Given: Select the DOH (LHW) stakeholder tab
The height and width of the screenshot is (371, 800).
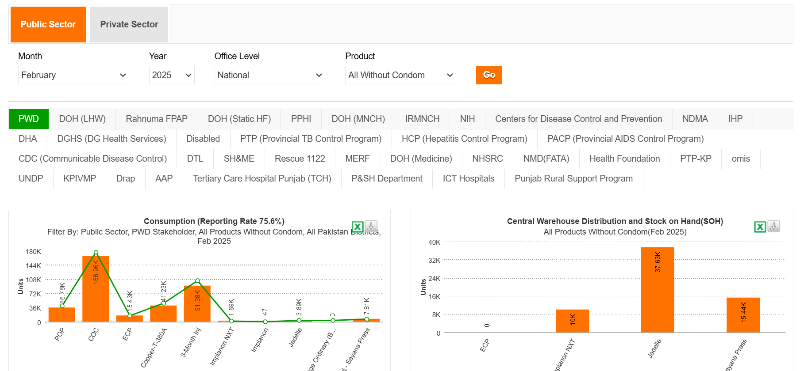Looking at the screenshot, I should coord(82,119).
